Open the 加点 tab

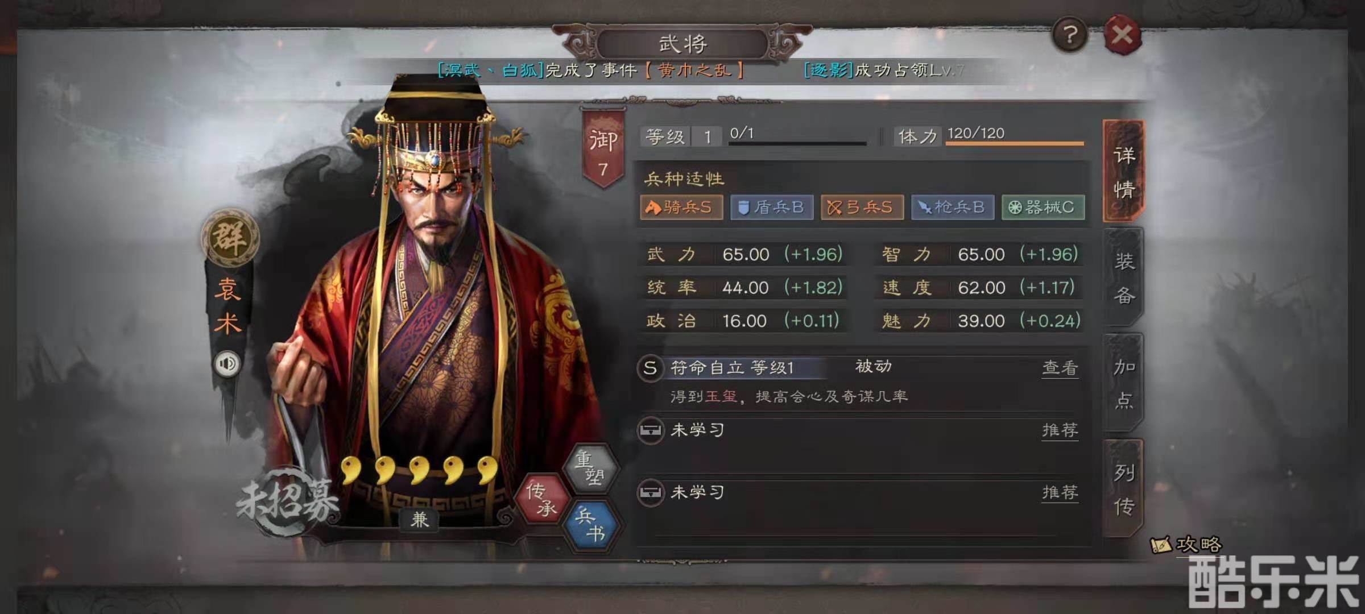coord(1124,383)
